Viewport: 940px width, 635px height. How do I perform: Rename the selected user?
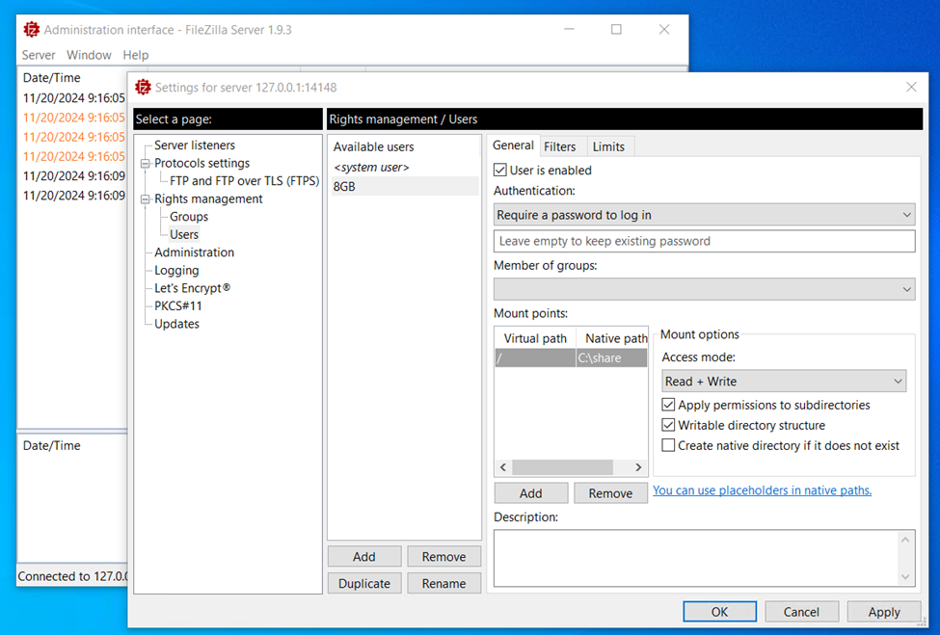point(443,584)
